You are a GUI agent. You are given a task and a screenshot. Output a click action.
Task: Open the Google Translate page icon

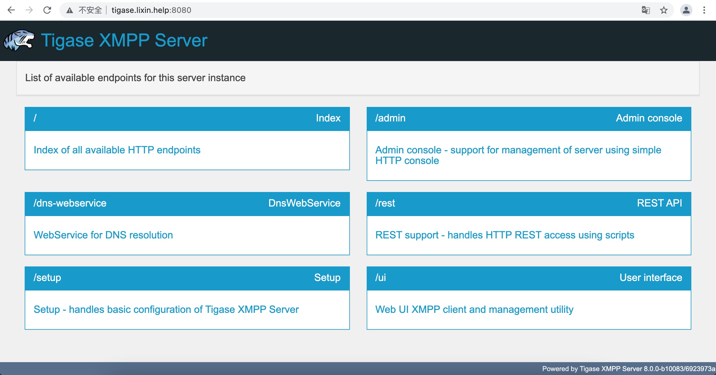tap(646, 10)
